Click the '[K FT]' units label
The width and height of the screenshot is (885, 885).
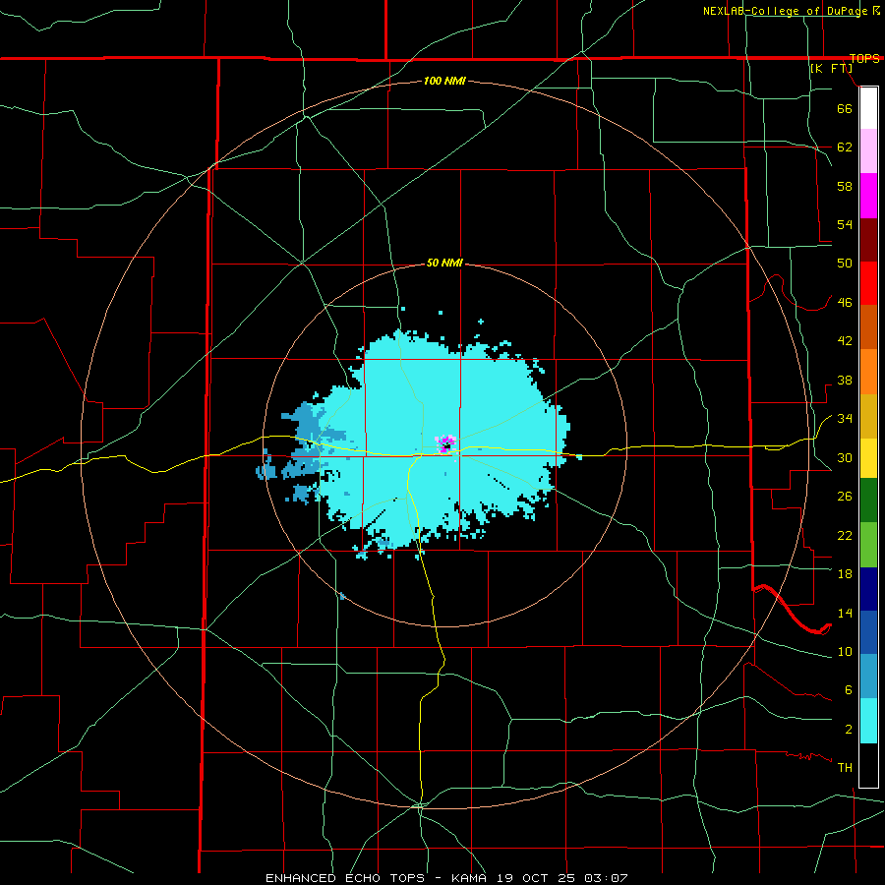831,68
